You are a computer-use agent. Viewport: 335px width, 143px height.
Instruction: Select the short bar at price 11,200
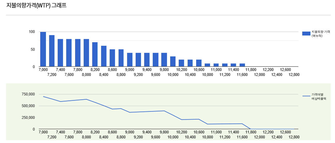click(225, 65)
